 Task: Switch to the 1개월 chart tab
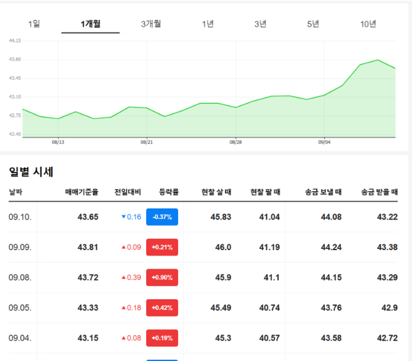pyautogui.click(x=90, y=24)
